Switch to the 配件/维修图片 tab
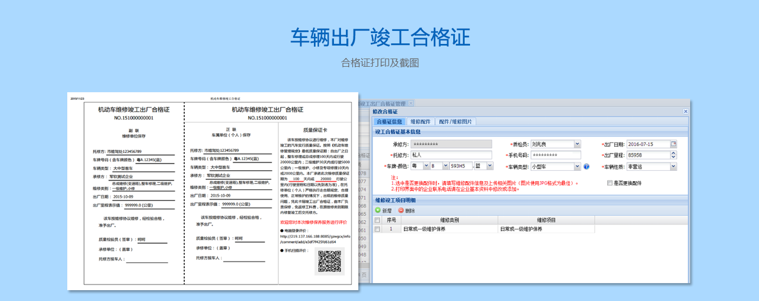Viewport: 759px width, 301px height. 455,121
